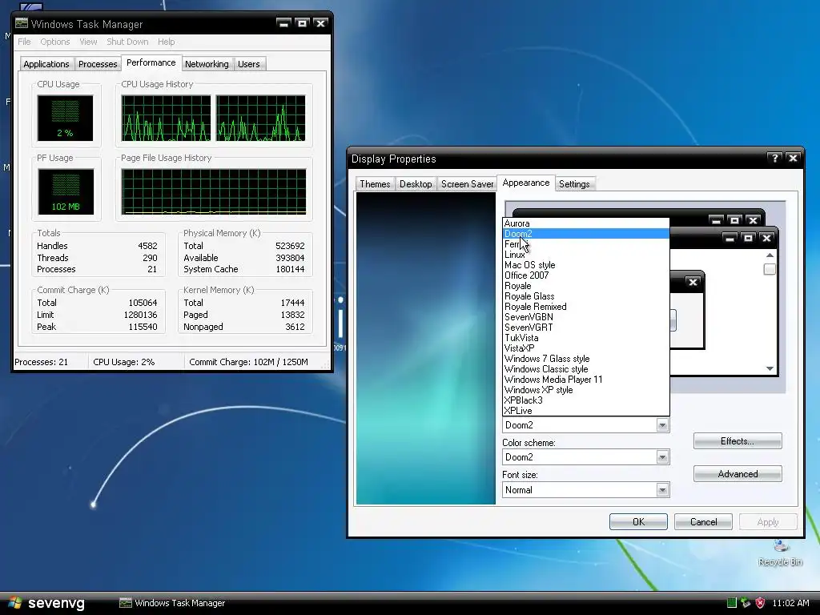Minimize the Windows Task Manager window
The height and width of the screenshot is (615, 820).
283,23
